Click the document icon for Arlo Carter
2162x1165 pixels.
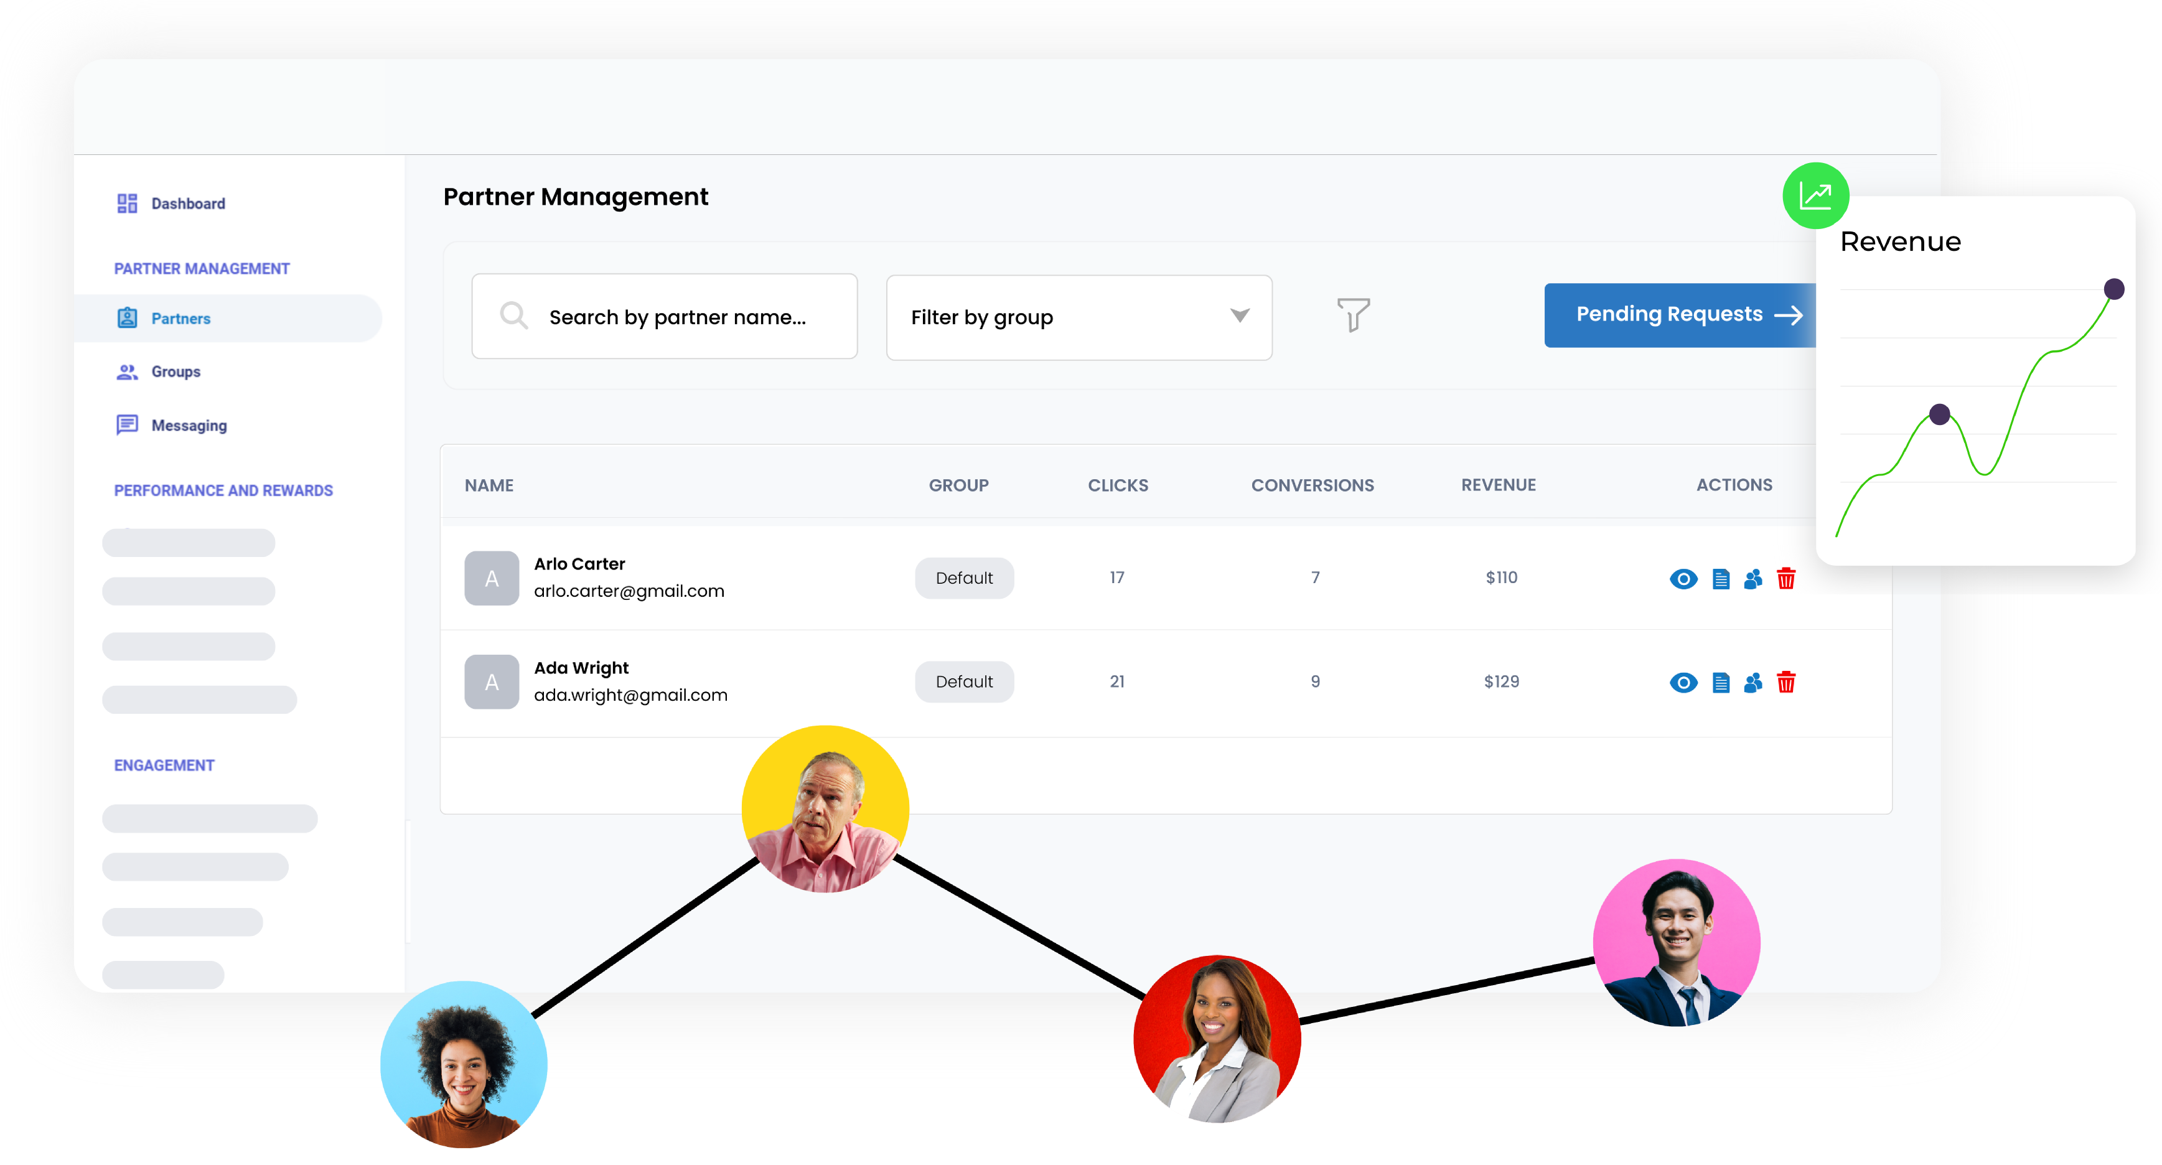[1721, 579]
